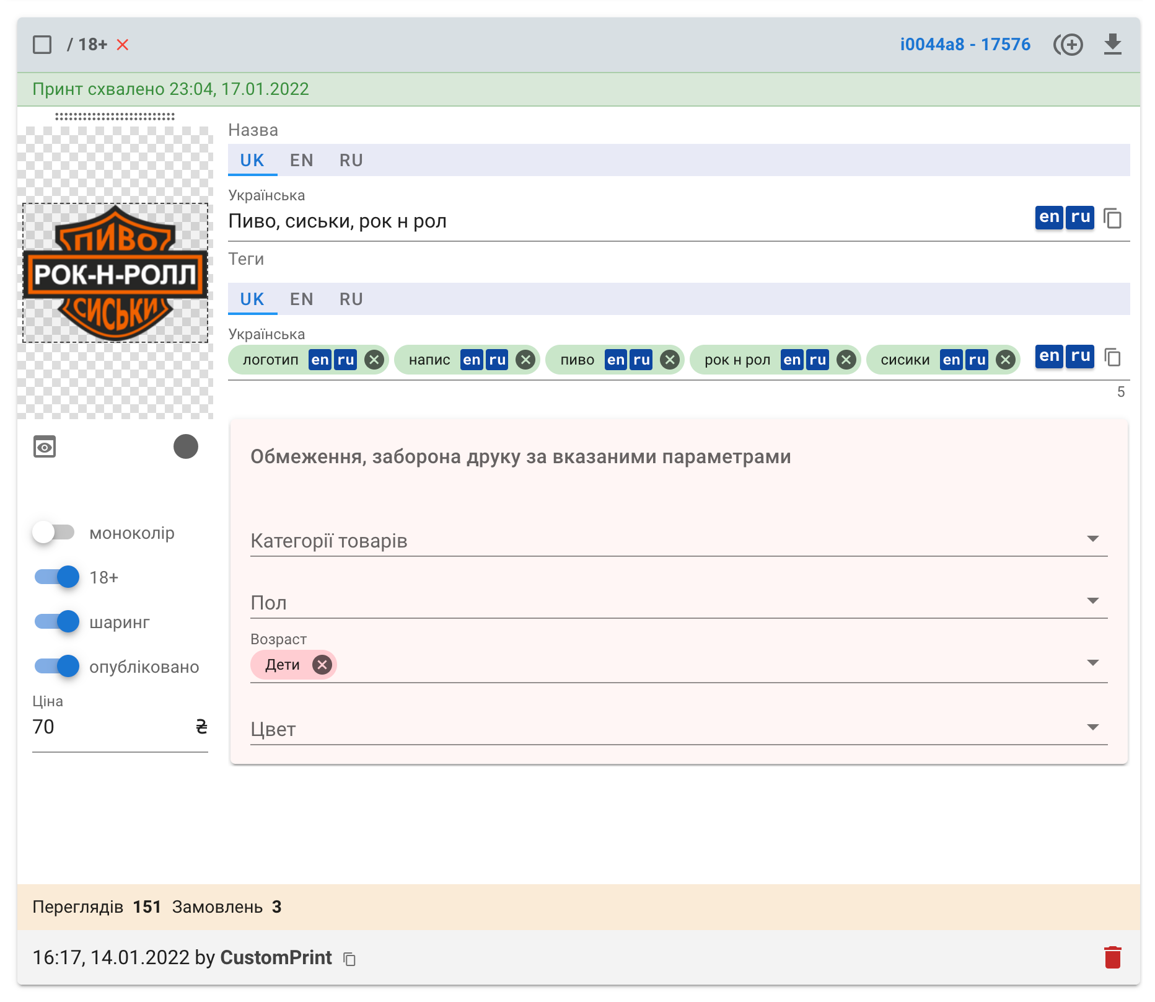Click the circled plus add icon
Image resolution: width=1155 pixels, height=1002 pixels.
(x=1068, y=45)
